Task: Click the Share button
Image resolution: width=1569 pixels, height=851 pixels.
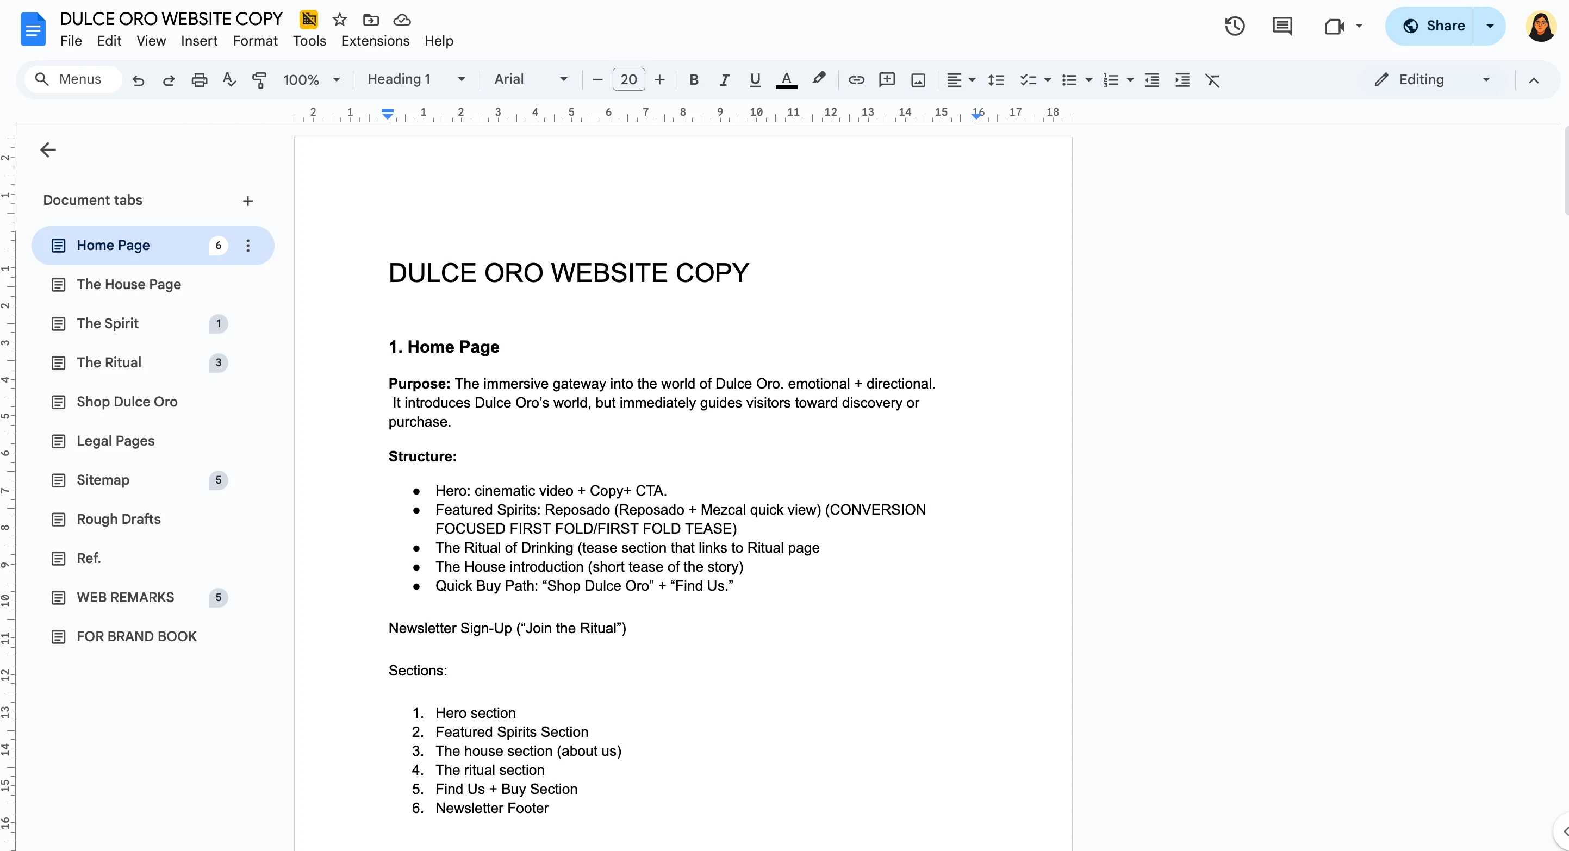Action: pos(1433,26)
